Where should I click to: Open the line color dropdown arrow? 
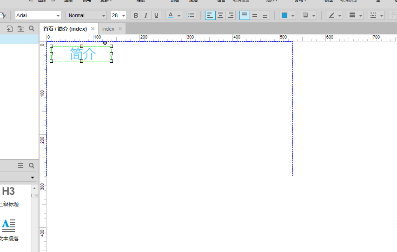click(x=340, y=16)
